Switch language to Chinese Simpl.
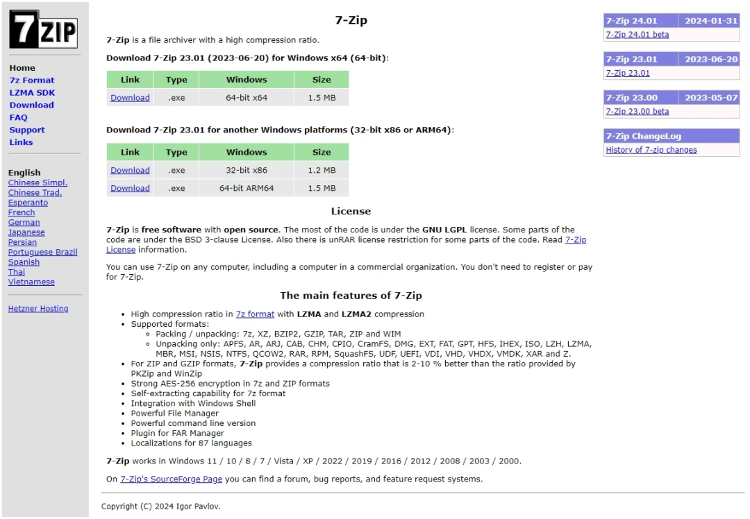This screenshot has width=750, height=519. (x=37, y=182)
